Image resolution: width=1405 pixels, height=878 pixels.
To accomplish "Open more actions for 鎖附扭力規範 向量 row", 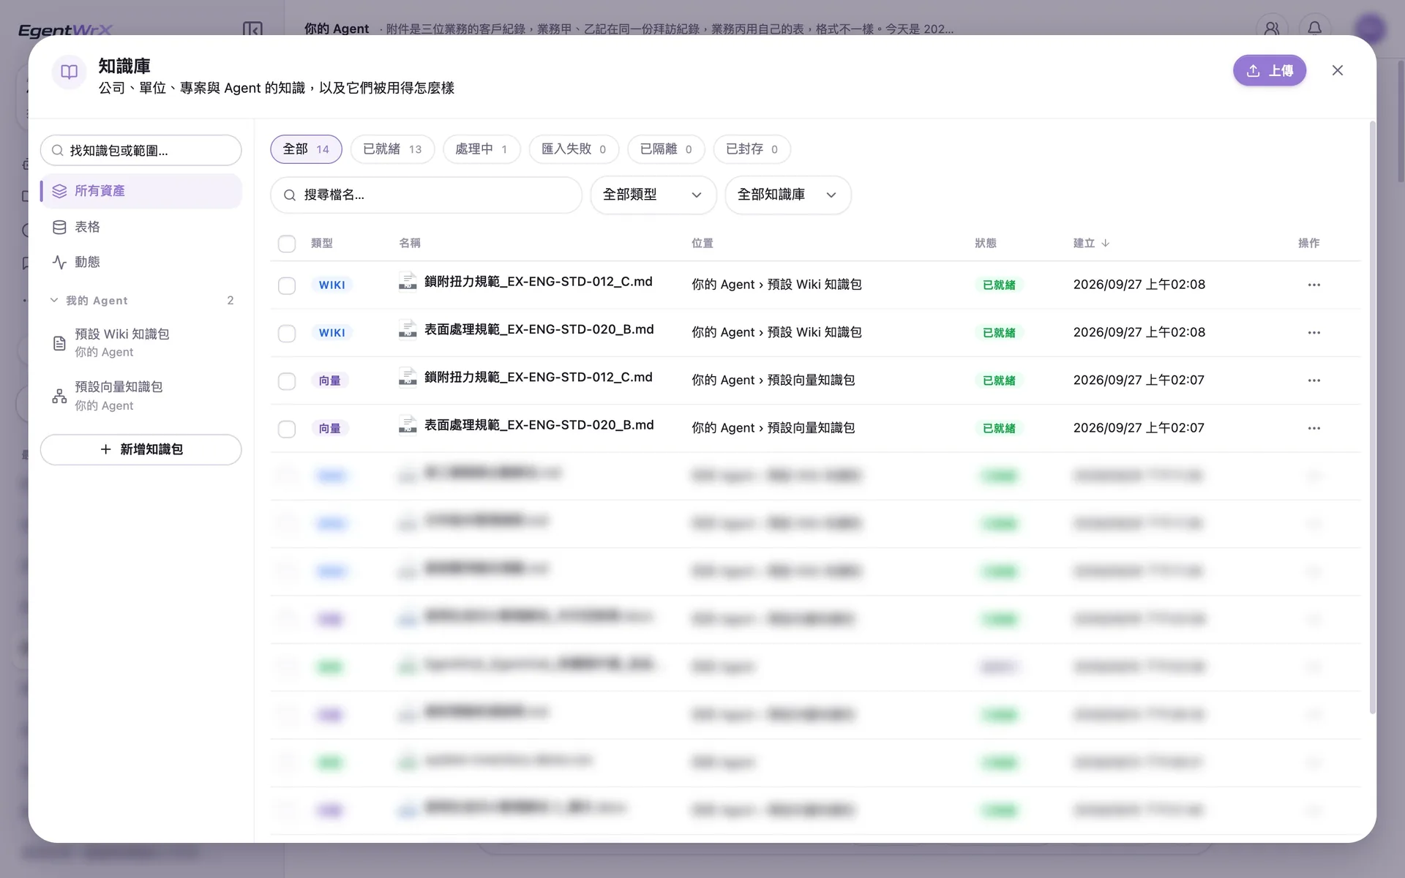I will tap(1314, 380).
